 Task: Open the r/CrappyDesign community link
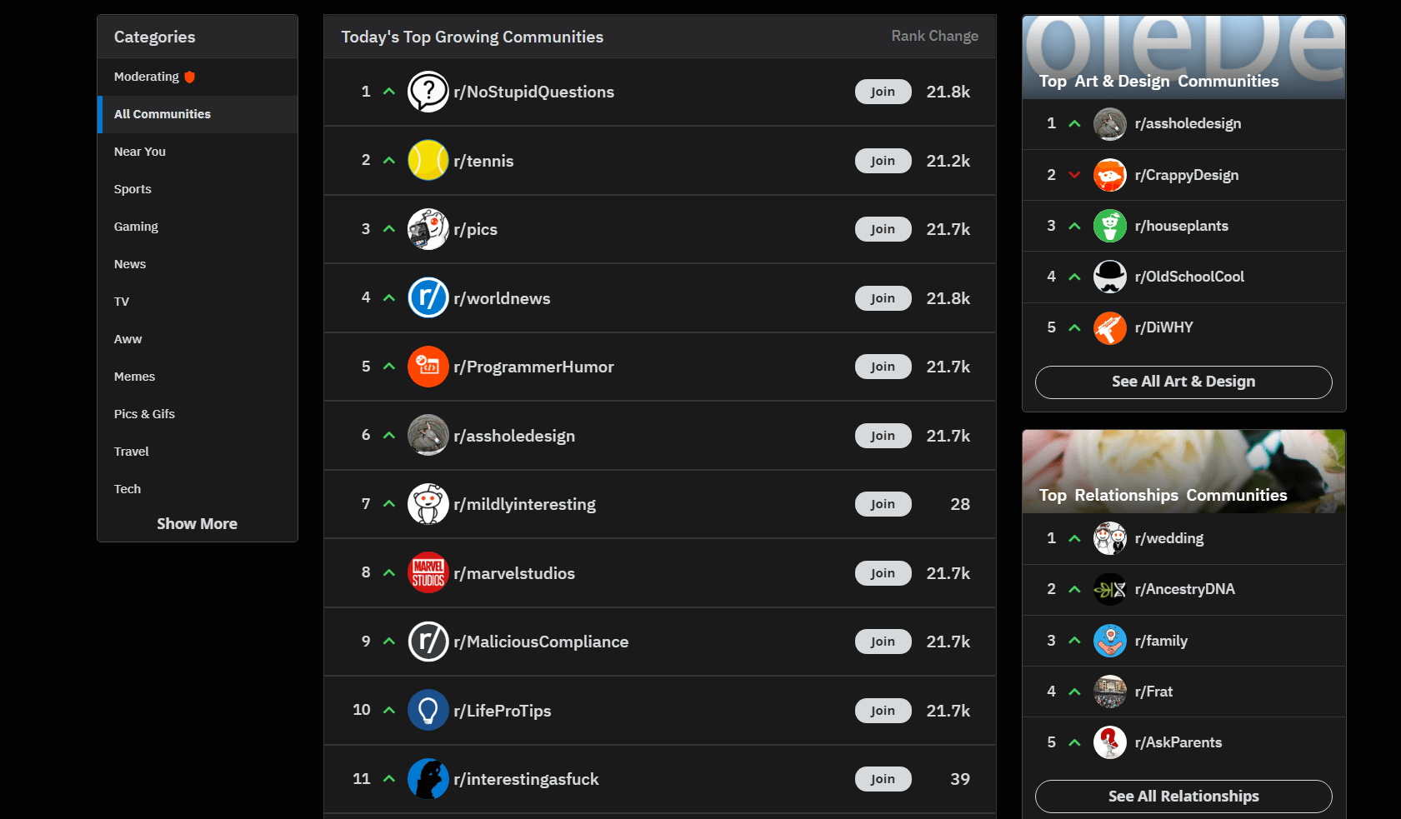[x=1186, y=175]
